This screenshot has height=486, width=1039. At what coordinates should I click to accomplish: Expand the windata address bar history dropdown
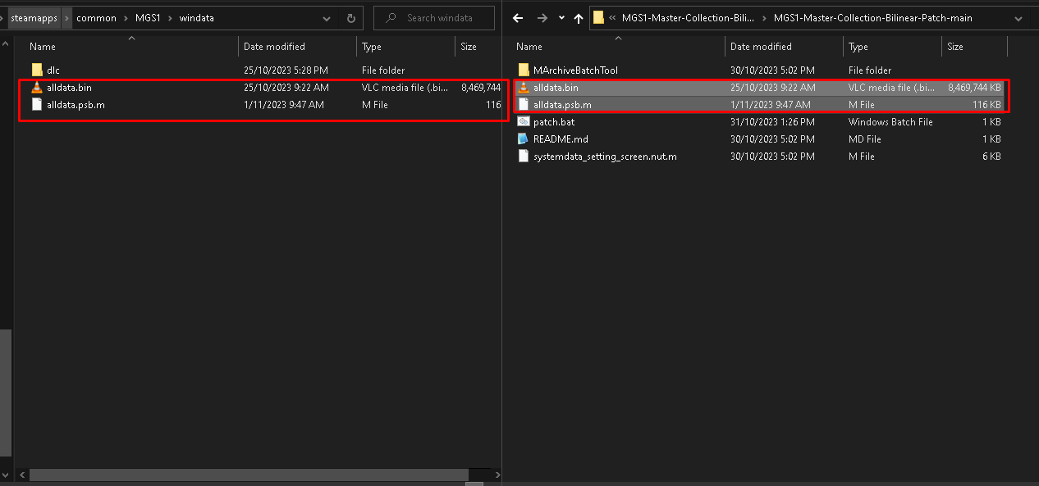327,18
